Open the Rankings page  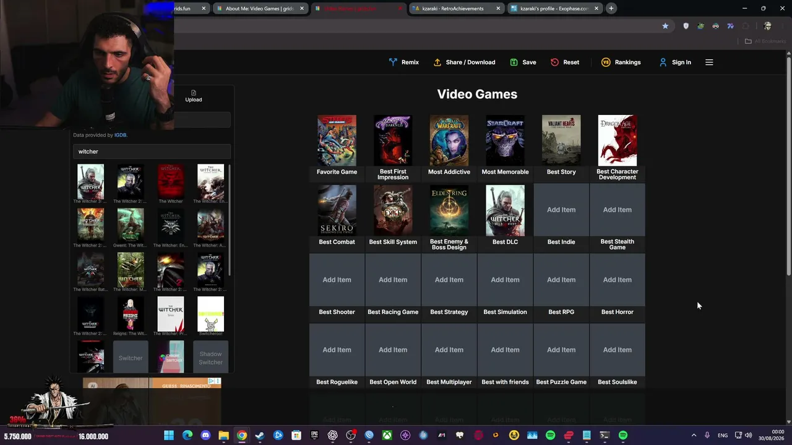point(621,62)
